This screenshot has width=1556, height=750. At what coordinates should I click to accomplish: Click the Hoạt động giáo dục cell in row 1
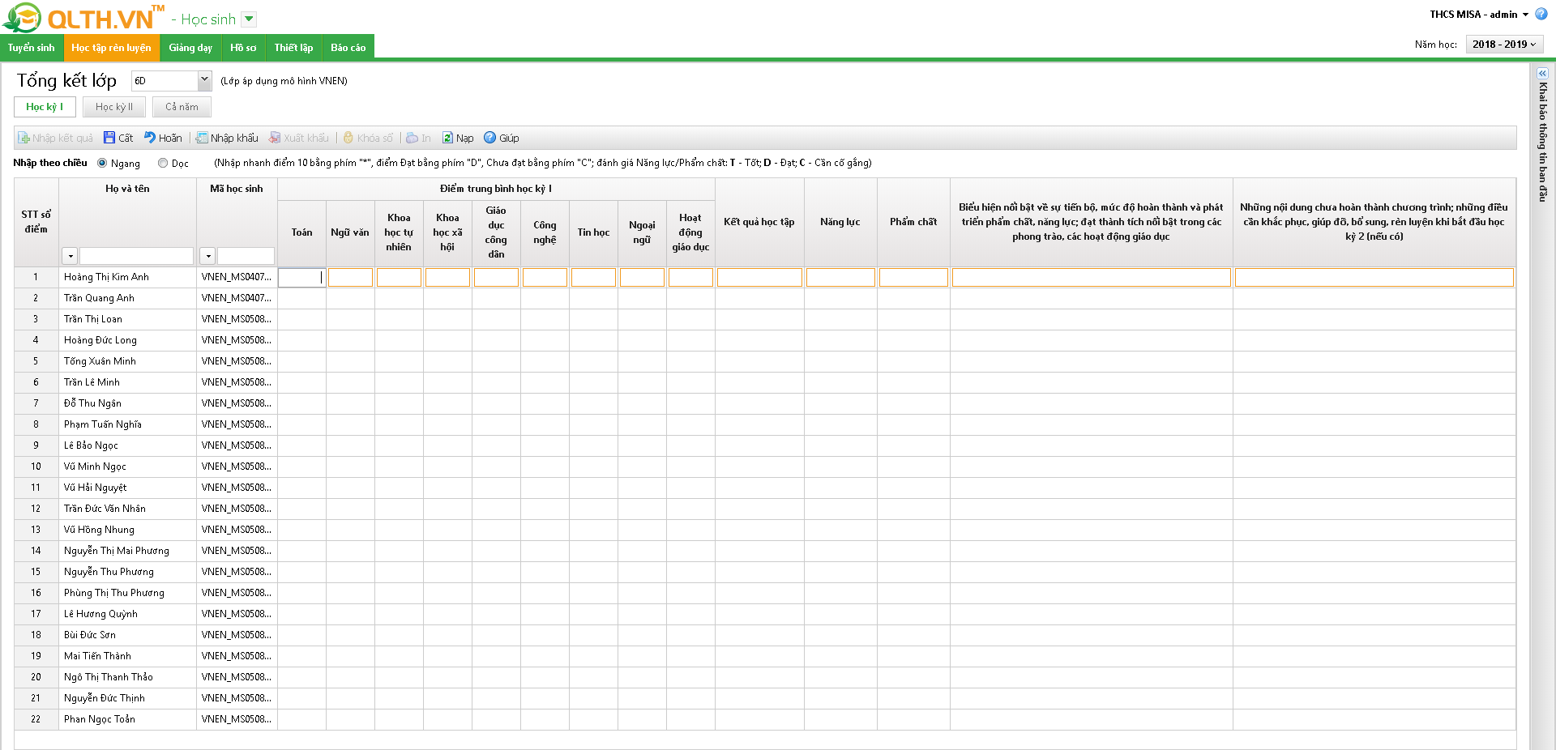pos(690,278)
